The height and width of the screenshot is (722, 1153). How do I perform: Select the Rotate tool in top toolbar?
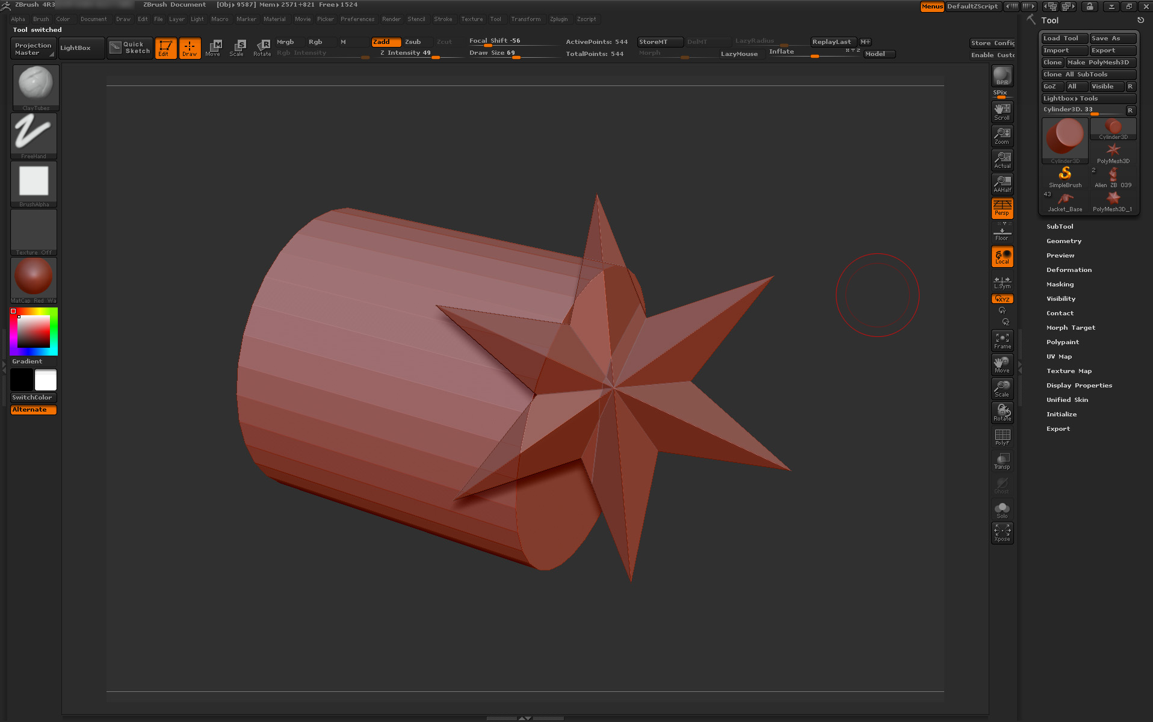[262, 48]
